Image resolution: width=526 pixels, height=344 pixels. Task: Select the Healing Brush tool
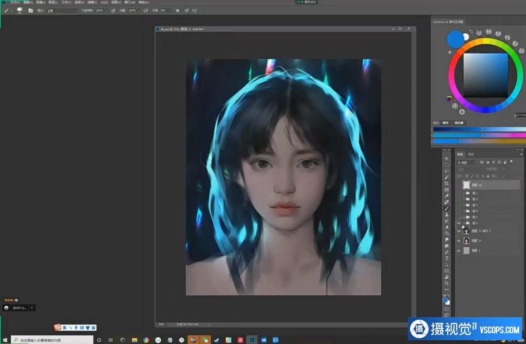click(x=447, y=202)
